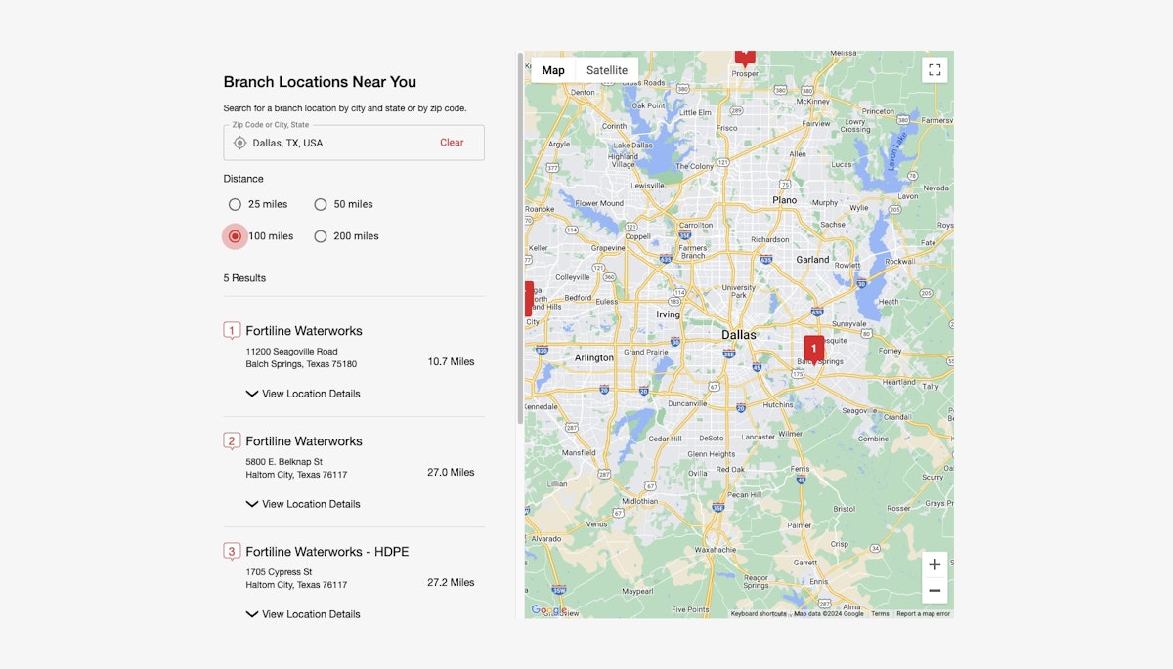The image size is (1173, 669).
Task: Zoom out on the map
Action: pyautogui.click(x=934, y=590)
